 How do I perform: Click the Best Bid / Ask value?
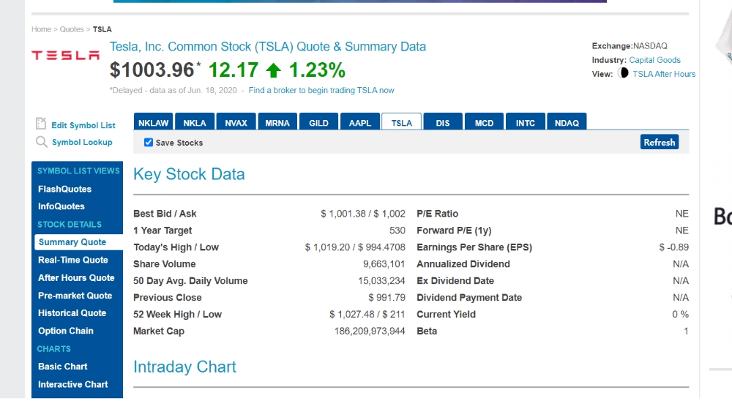click(x=363, y=214)
